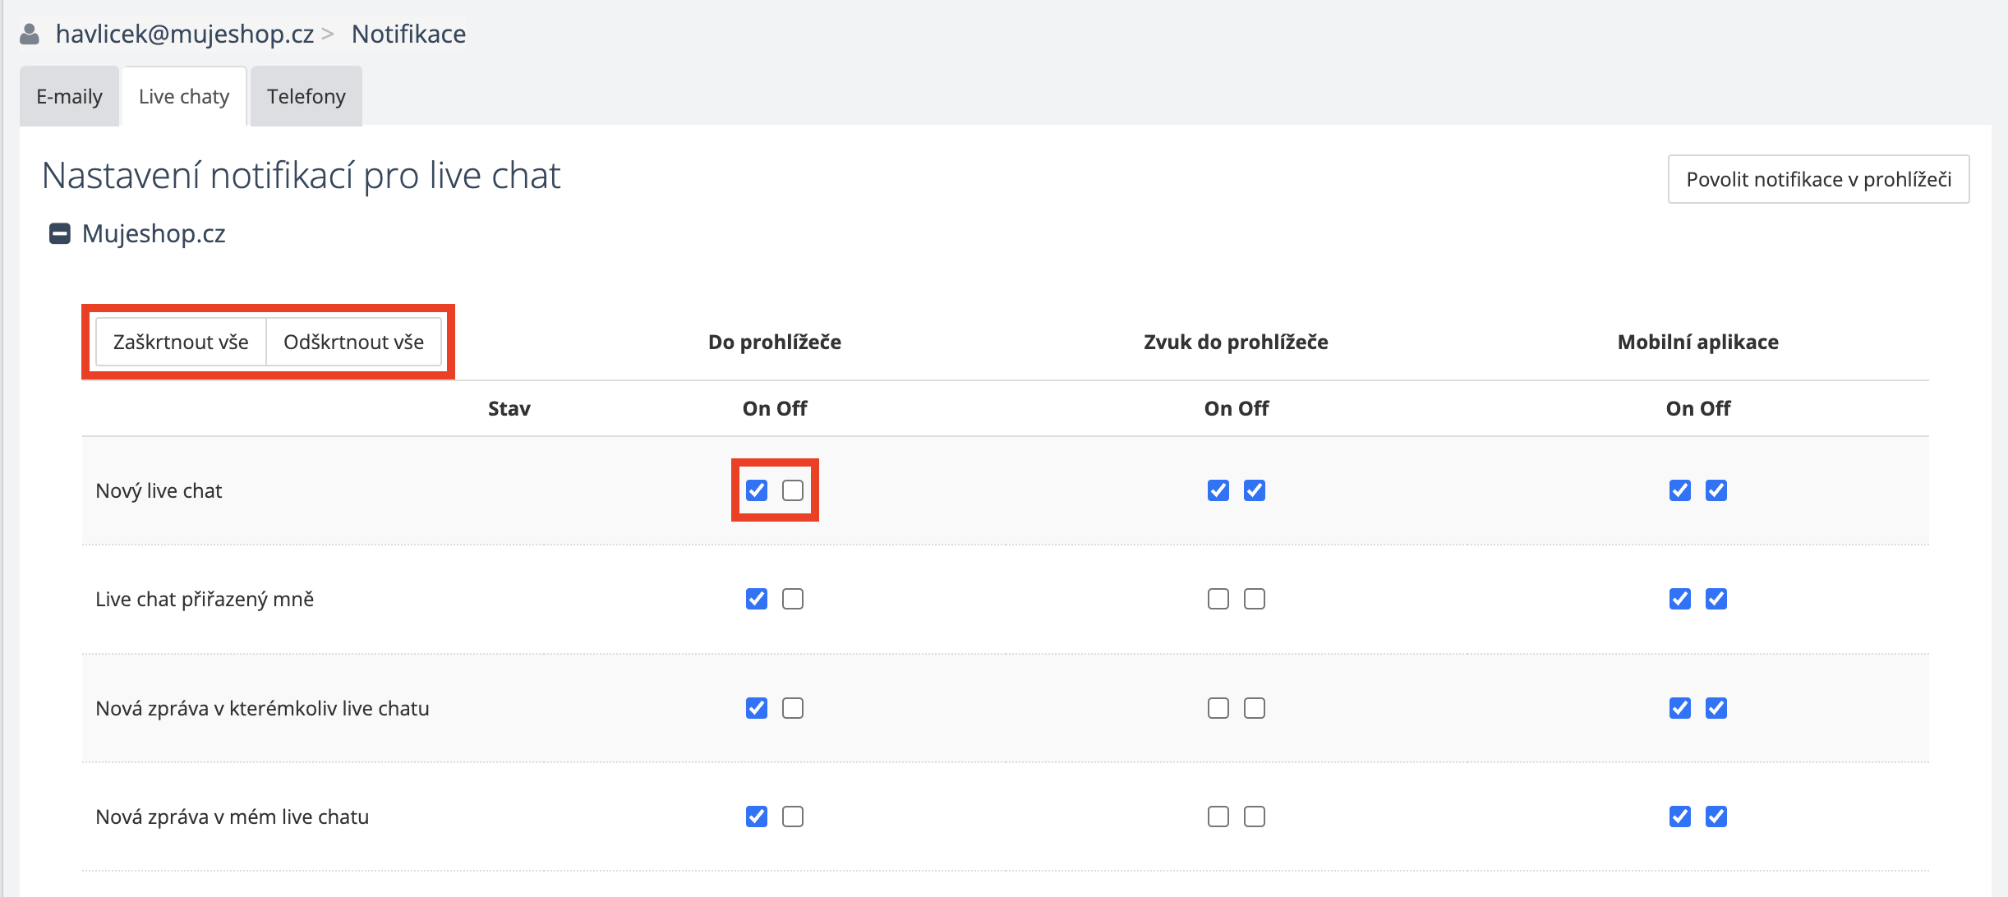Uncheck mobile app Off for Nová zpráva v kterémkoliv live chatu

pos(1716,708)
